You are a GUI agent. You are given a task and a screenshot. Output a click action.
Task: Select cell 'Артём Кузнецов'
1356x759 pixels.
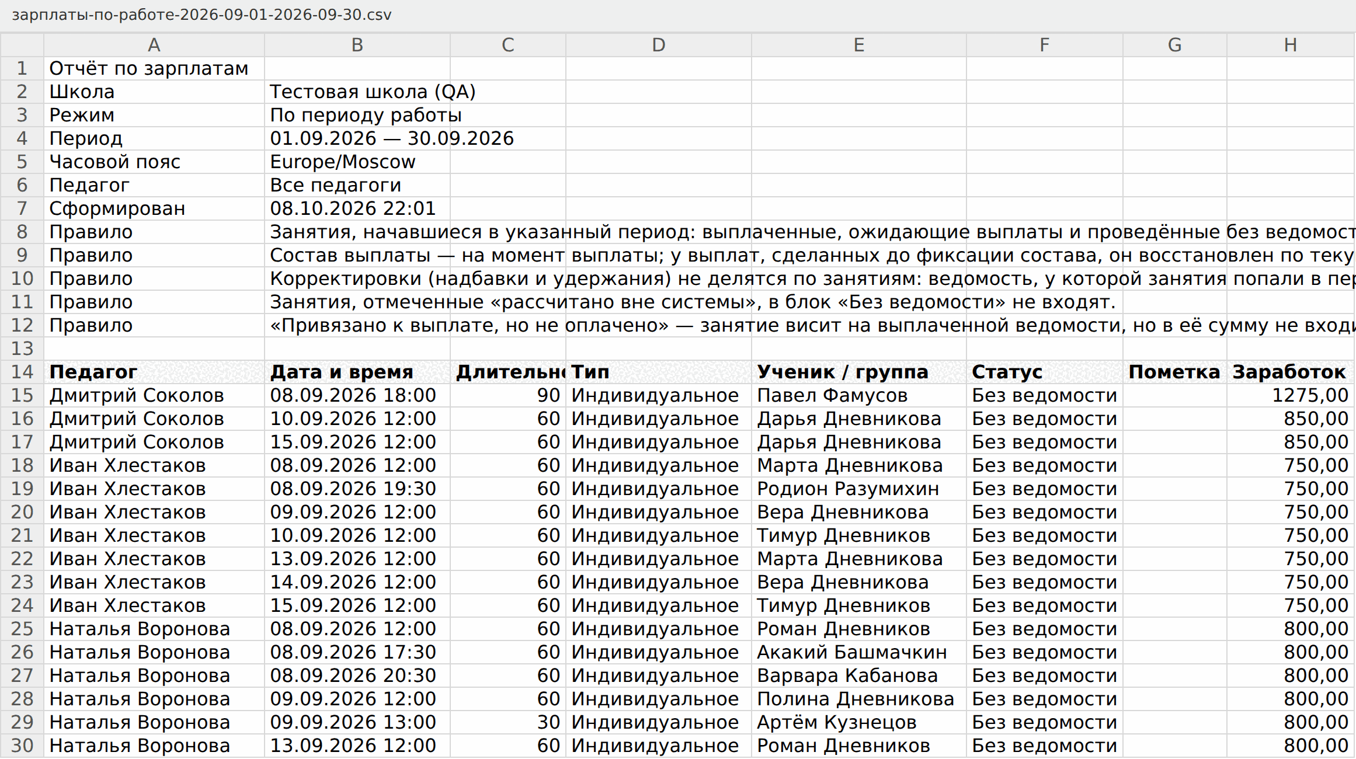tap(859, 722)
